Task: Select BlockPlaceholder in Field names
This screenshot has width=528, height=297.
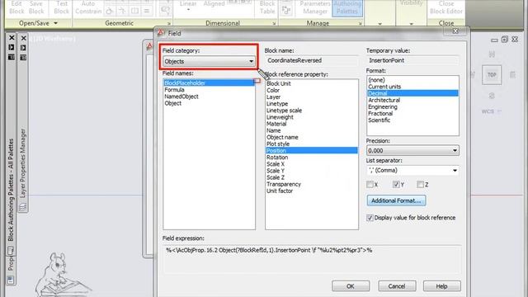Action: [209, 82]
